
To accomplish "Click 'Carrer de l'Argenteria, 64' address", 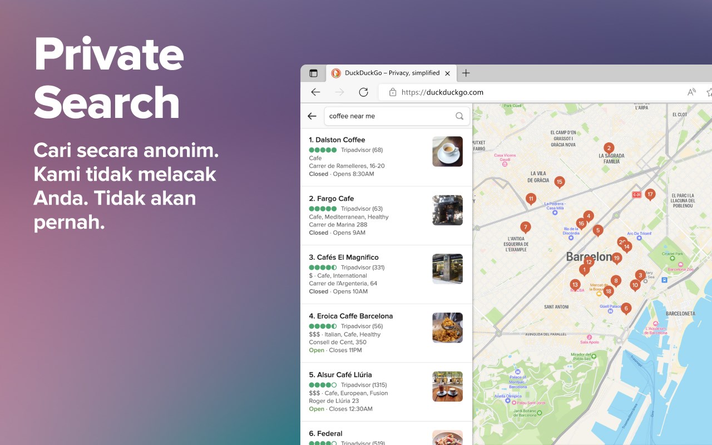I will point(343,284).
